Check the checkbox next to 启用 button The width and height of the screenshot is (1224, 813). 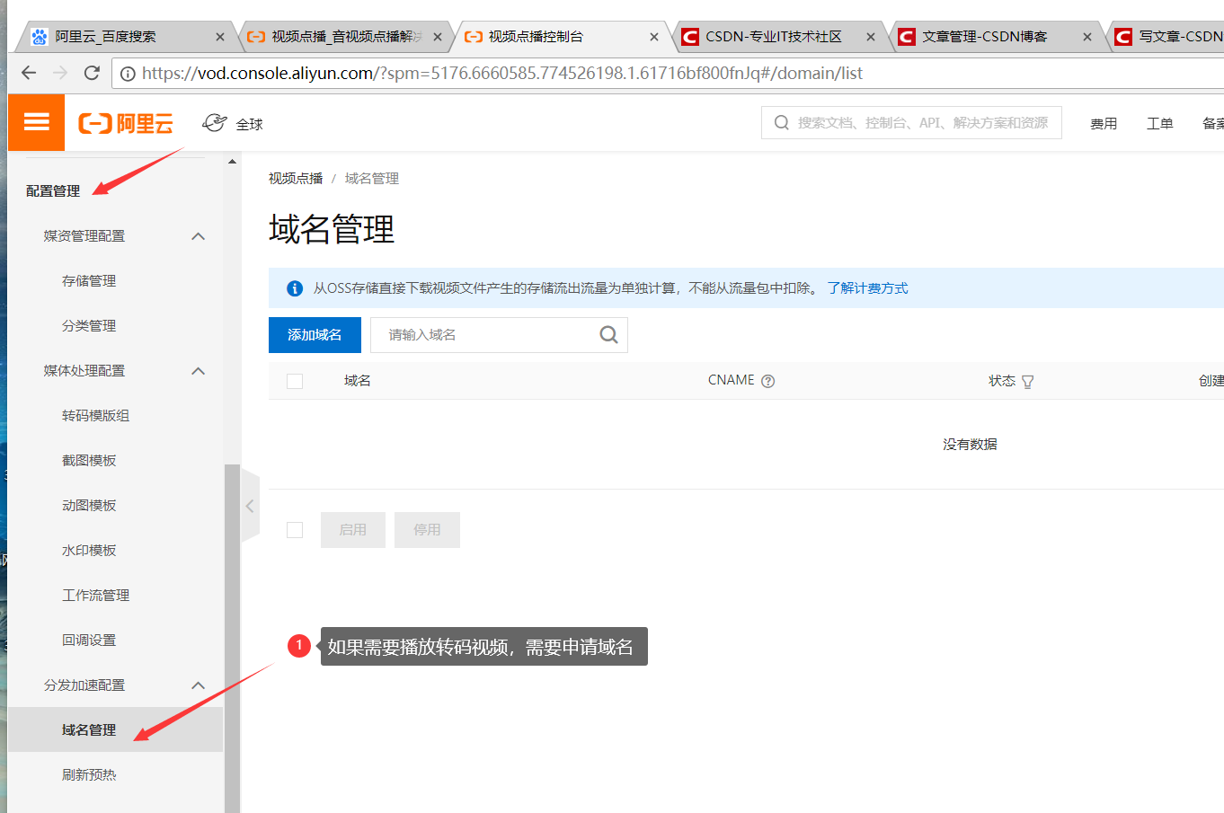click(x=295, y=529)
